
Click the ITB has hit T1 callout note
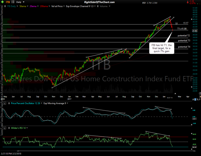pyautogui.click(x=161, y=48)
